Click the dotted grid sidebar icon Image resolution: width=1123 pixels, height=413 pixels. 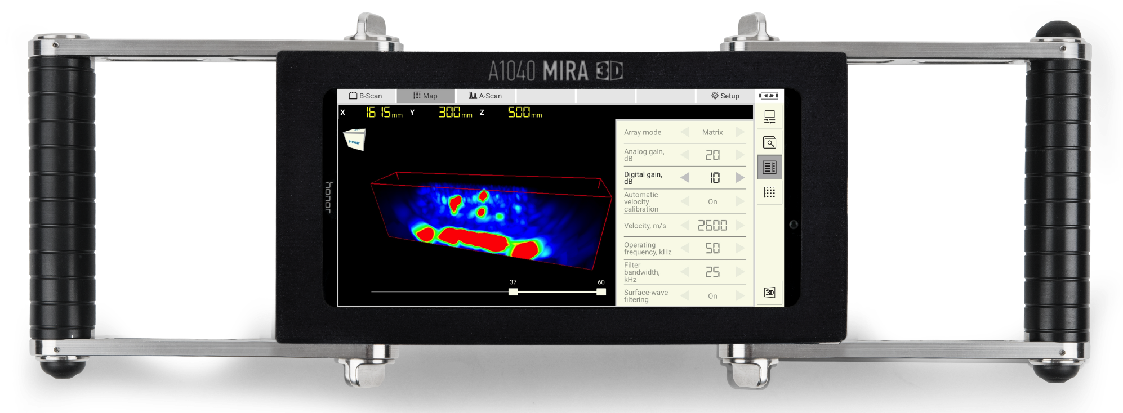769,192
